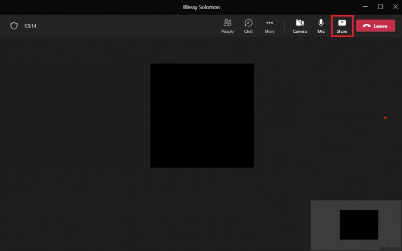This screenshot has height=251, width=402.
Task: Select Blessy Solomon's central video tile
Action: (x=202, y=116)
